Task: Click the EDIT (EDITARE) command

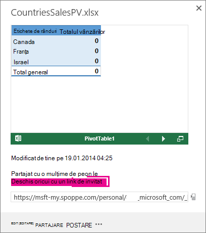Action: click(22, 223)
